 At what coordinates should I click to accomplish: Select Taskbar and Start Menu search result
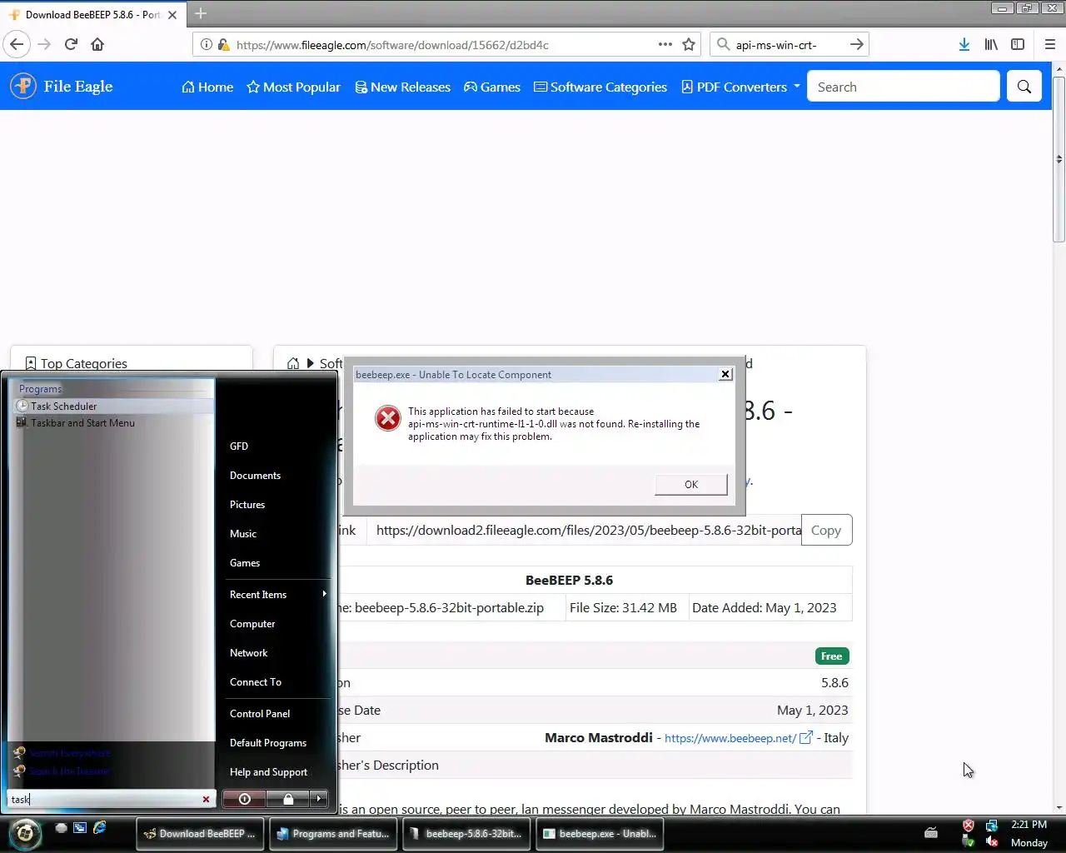pos(114,423)
